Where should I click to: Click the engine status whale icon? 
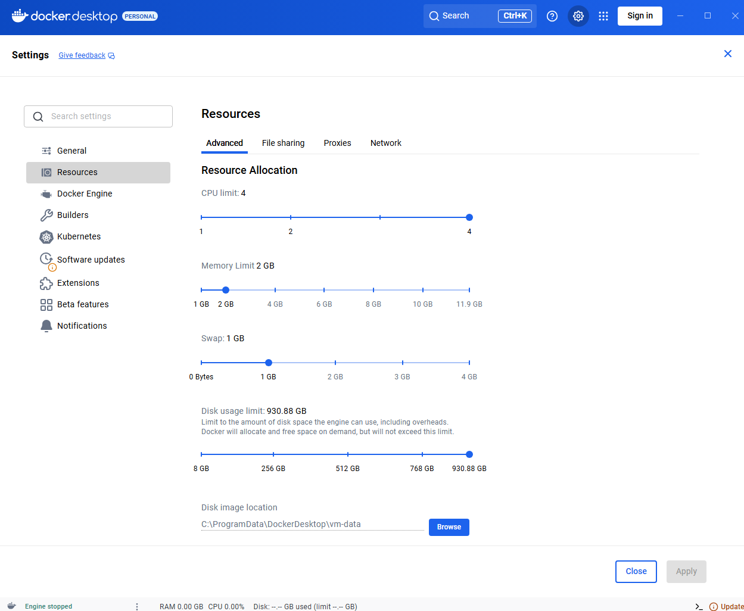[x=11, y=606]
